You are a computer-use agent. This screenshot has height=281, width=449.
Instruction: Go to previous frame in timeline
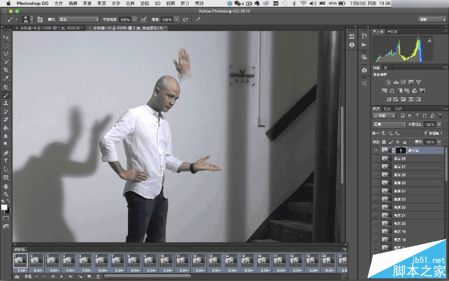53,277
